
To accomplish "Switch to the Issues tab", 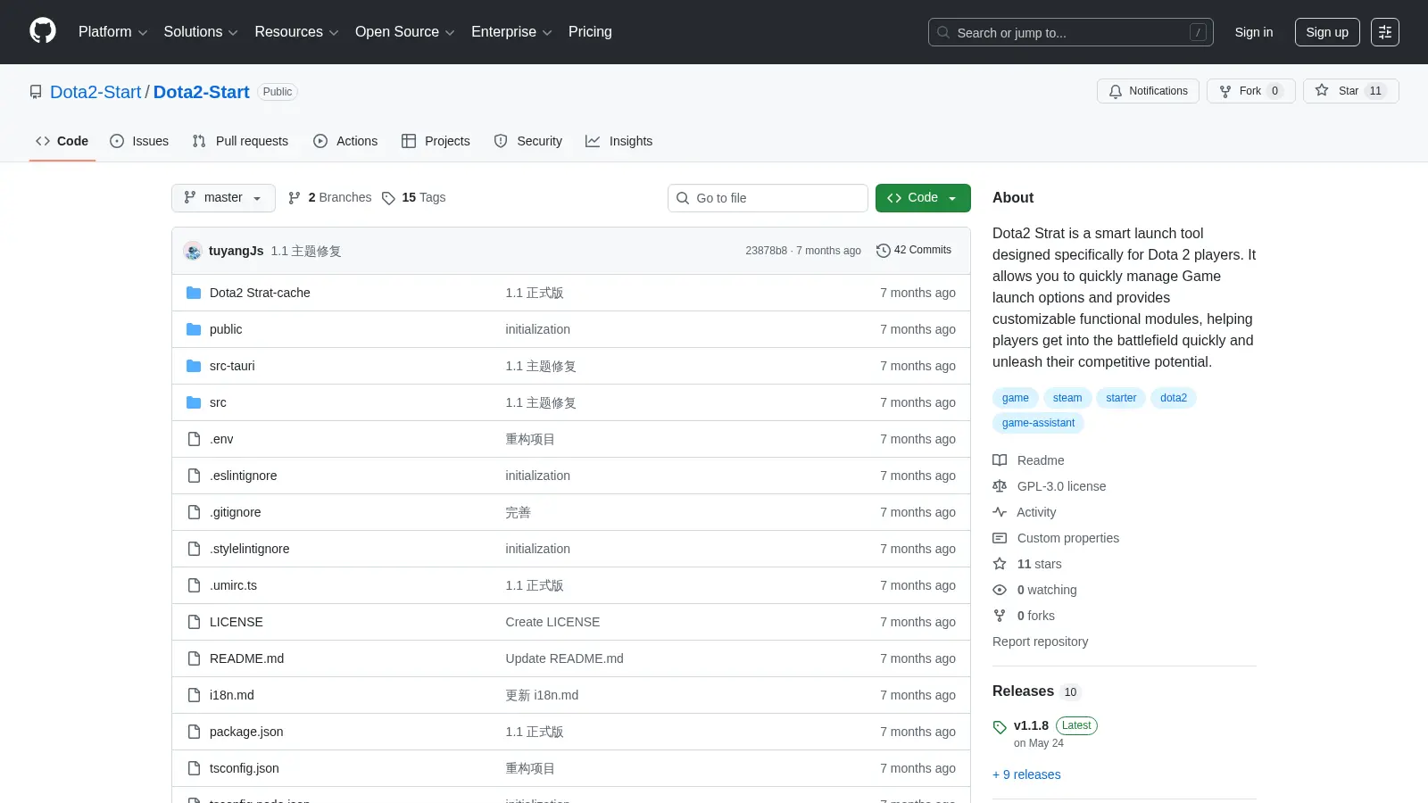I will (x=139, y=141).
